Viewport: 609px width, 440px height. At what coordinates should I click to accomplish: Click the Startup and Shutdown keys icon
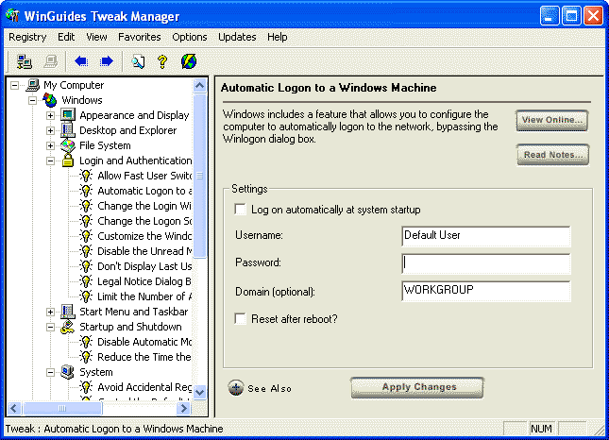click(68, 327)
